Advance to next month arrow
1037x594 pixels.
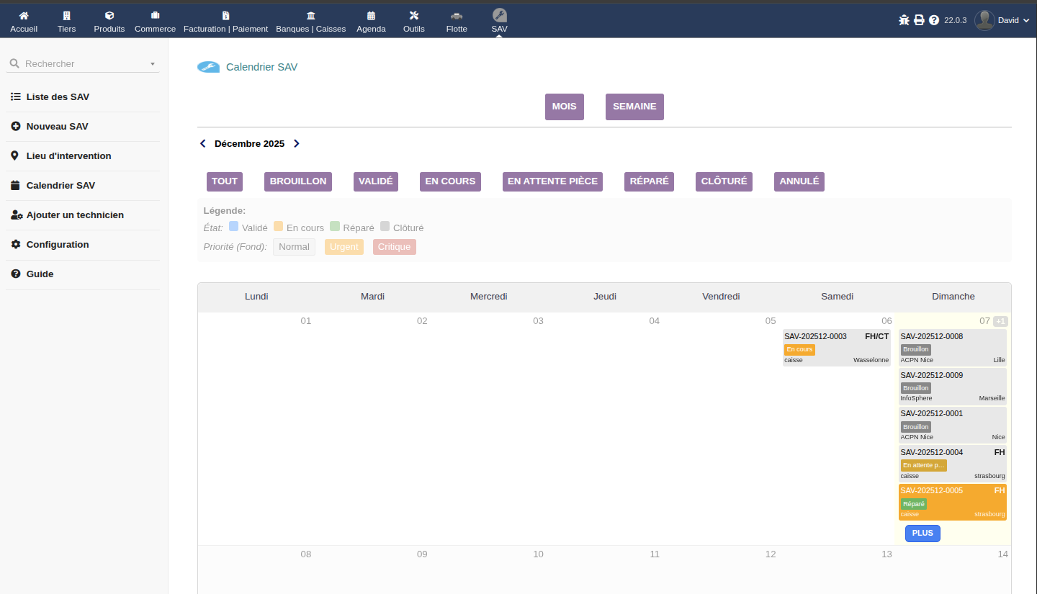[296, 144]
